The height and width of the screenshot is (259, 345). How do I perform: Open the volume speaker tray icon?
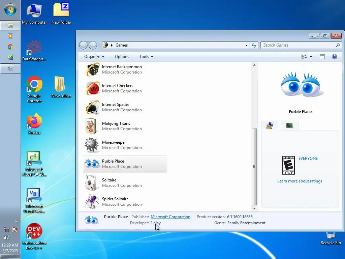pos(7,238)
